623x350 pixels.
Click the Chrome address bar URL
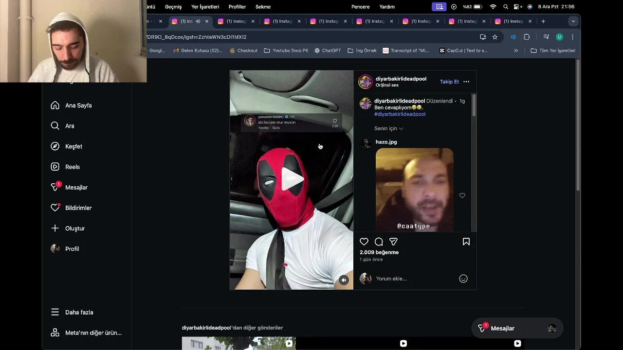pos(197,37)
